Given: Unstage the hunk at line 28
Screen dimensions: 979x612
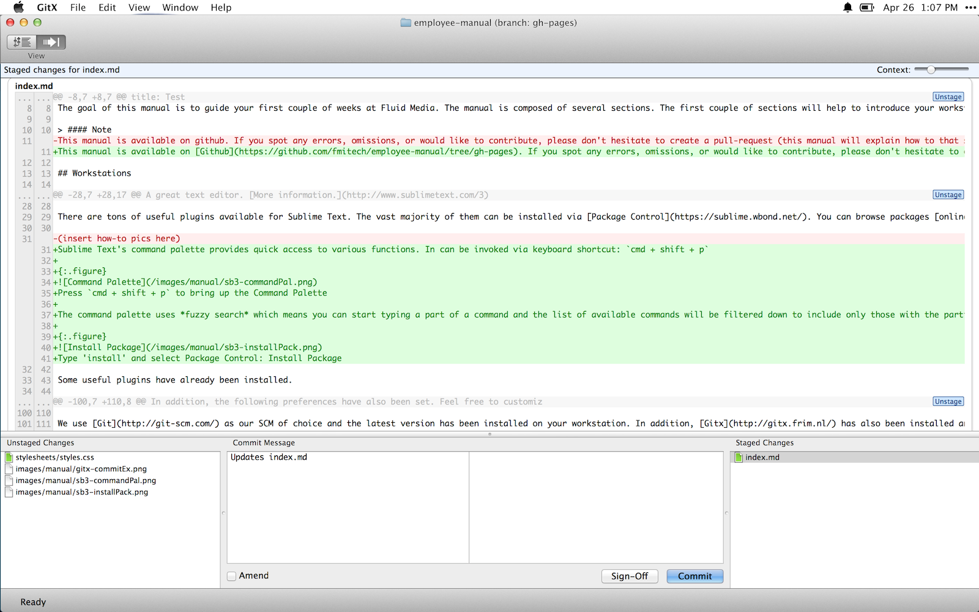Looking at the screenshot, I should (948, 195).
